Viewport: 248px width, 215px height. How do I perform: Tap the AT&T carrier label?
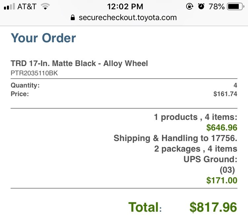[x=27, y=7]
